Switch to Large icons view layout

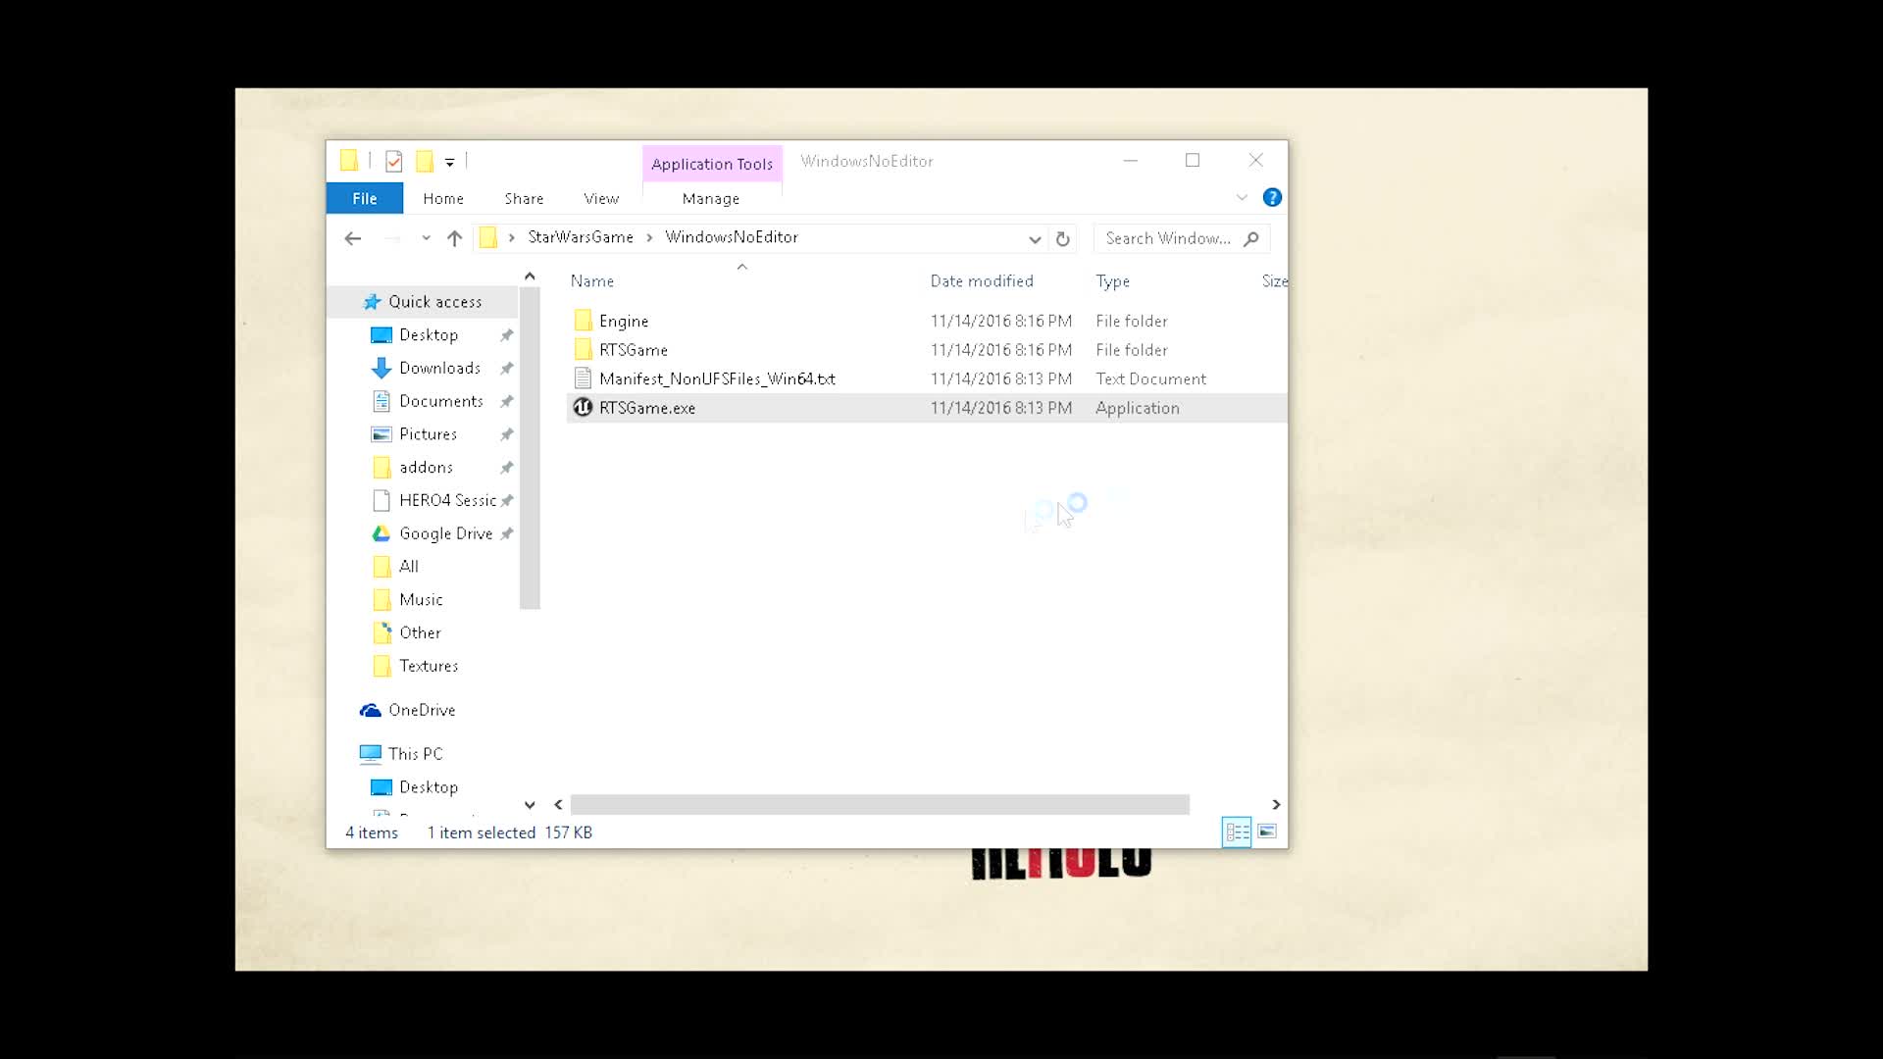(x=1267, y=832)
